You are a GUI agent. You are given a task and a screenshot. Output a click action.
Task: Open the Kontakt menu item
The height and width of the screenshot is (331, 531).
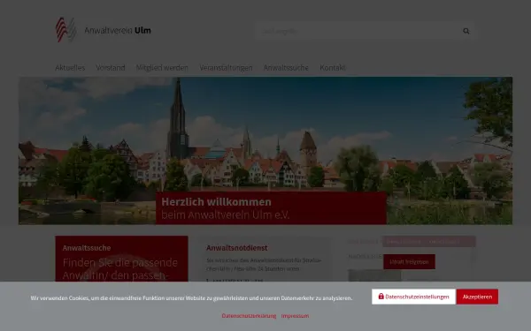pyautogui.click(x=332, y=68)
